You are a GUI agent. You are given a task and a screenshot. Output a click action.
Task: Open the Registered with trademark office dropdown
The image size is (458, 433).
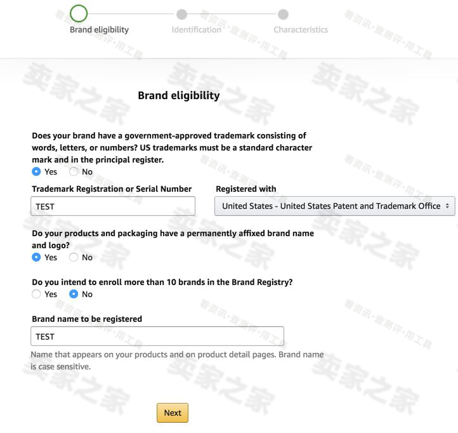click(x=335, y=206)
